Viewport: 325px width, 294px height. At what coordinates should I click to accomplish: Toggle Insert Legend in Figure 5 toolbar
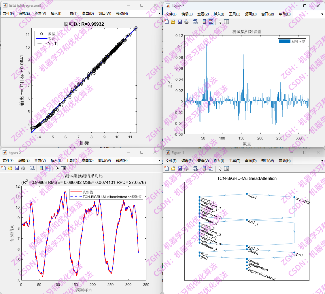[48, 168]
